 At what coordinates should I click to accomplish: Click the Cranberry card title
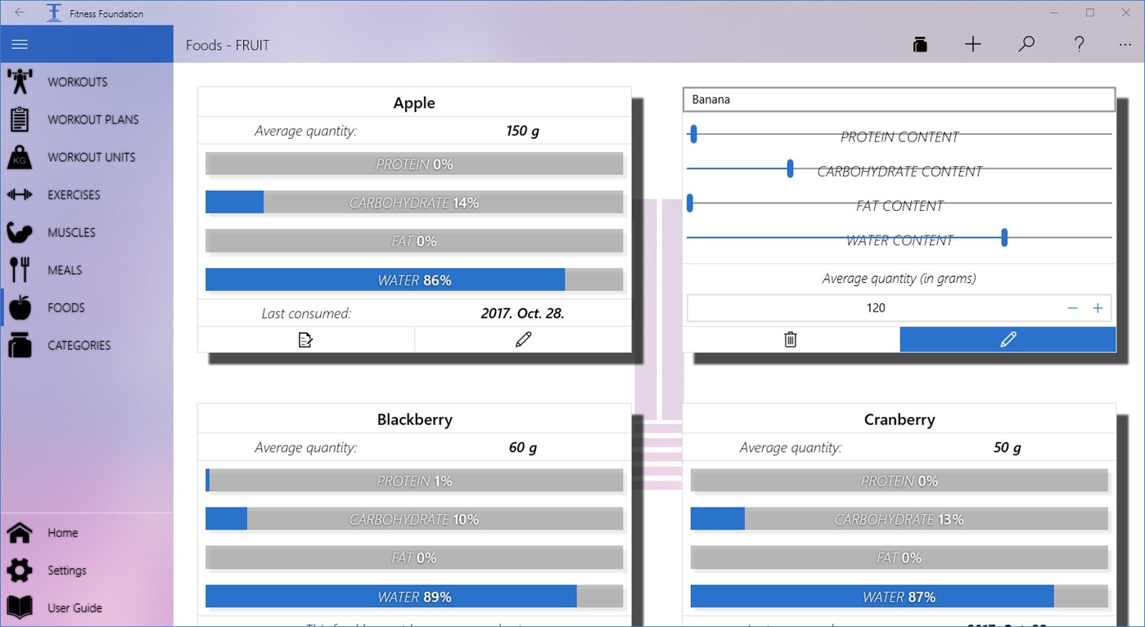[x=899, y=419]
